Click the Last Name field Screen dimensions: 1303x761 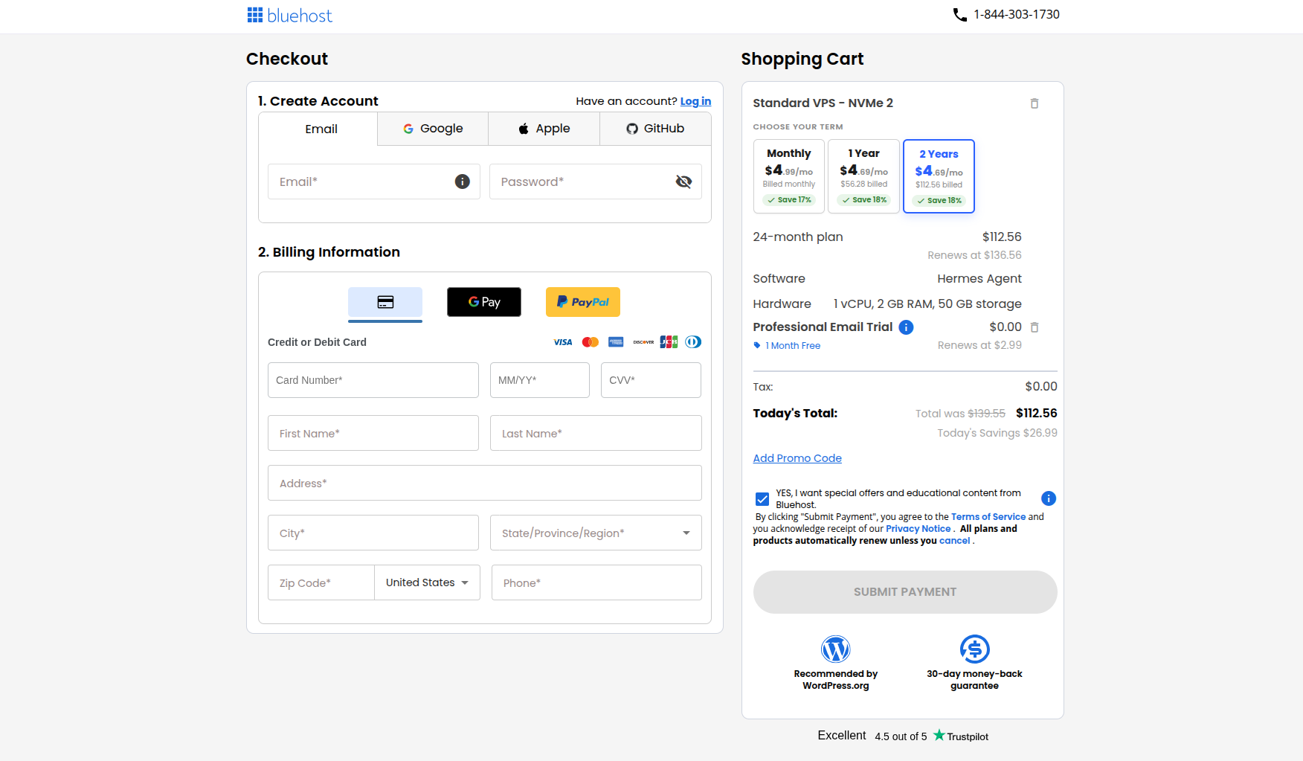click(x=596, y=433)
